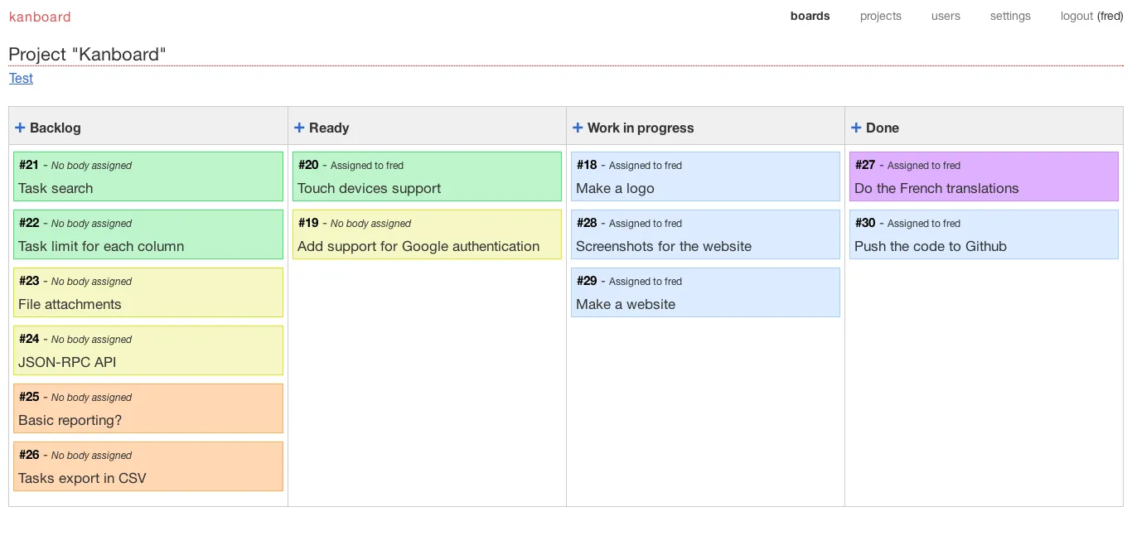Open the kanboard home logo
Viewport: 1132px width, 555px height.
40,16
